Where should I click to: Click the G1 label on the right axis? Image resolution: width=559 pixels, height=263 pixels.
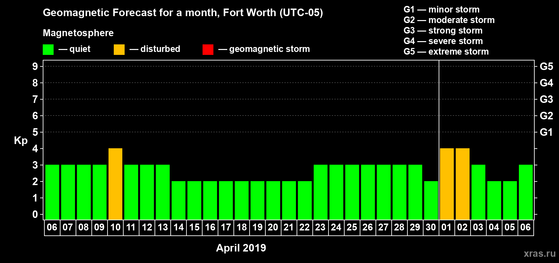[547, 132]
